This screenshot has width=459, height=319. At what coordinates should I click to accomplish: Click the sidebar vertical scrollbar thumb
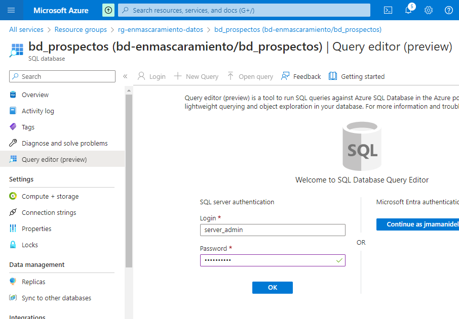click(x=129, y=180)
